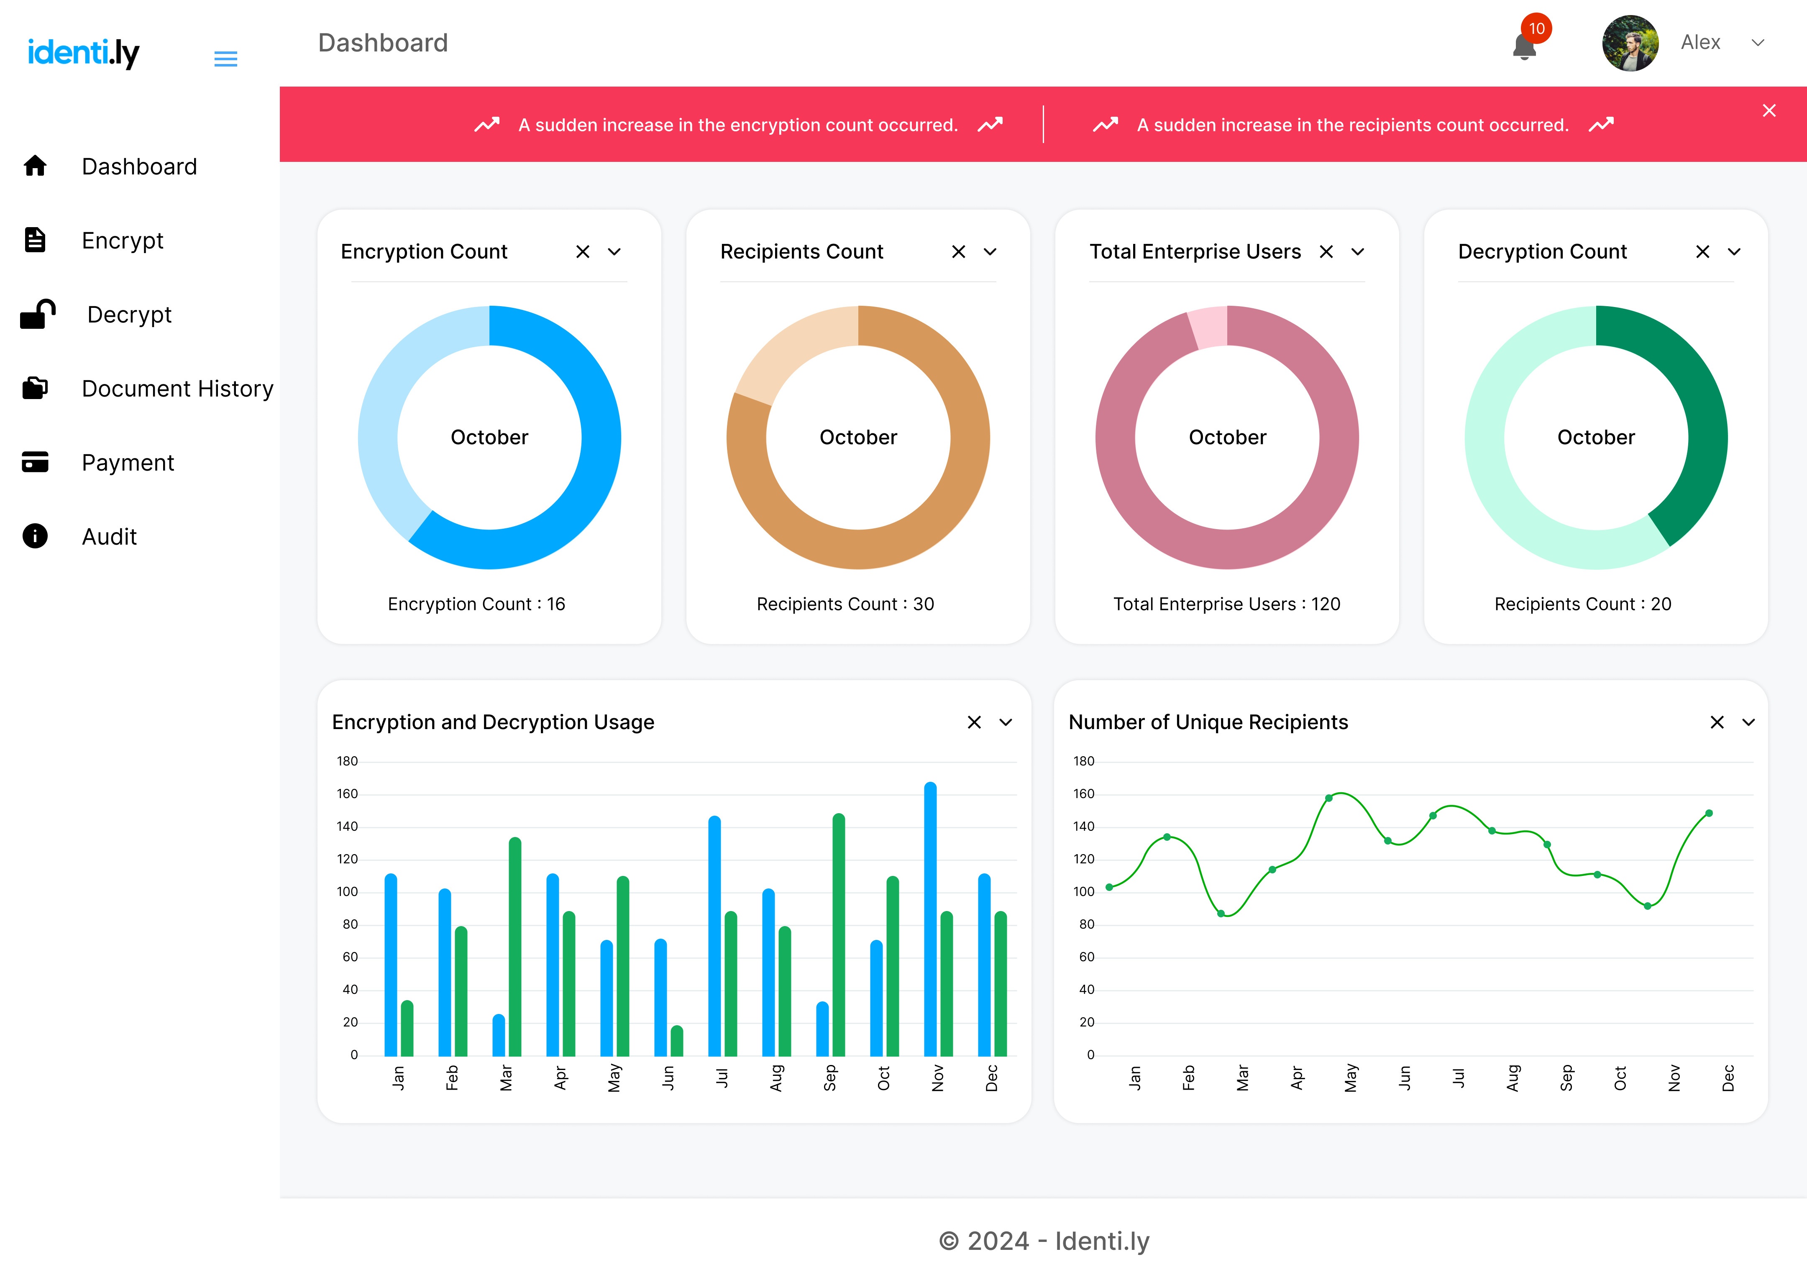Expand the Encryption Count card chevron
The width and height of the screenshot is (1807, 1285).
(614, 252)
